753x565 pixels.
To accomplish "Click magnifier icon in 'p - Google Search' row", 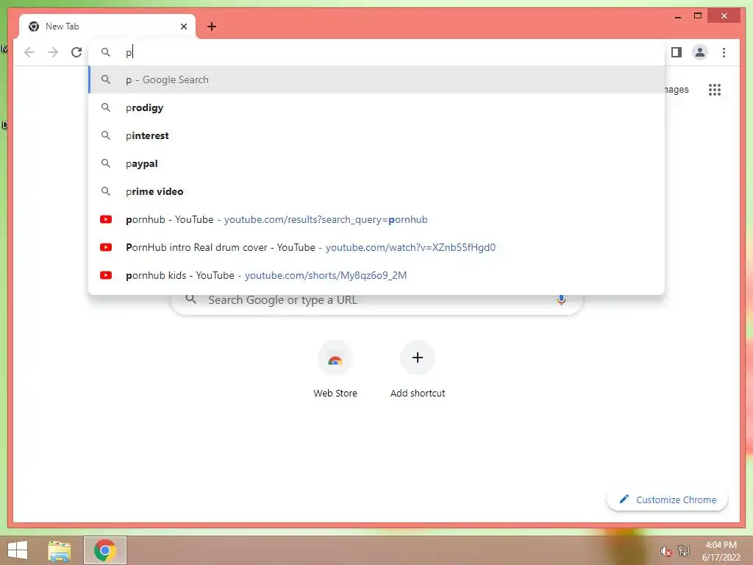I will pos(106,79).
